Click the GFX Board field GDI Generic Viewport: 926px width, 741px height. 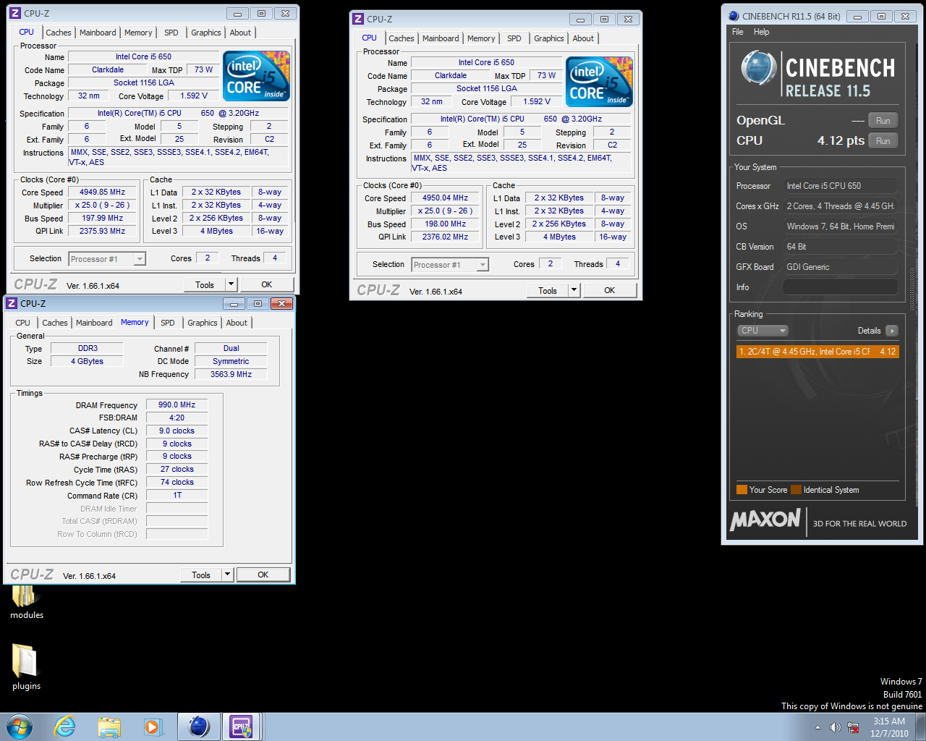841,267
